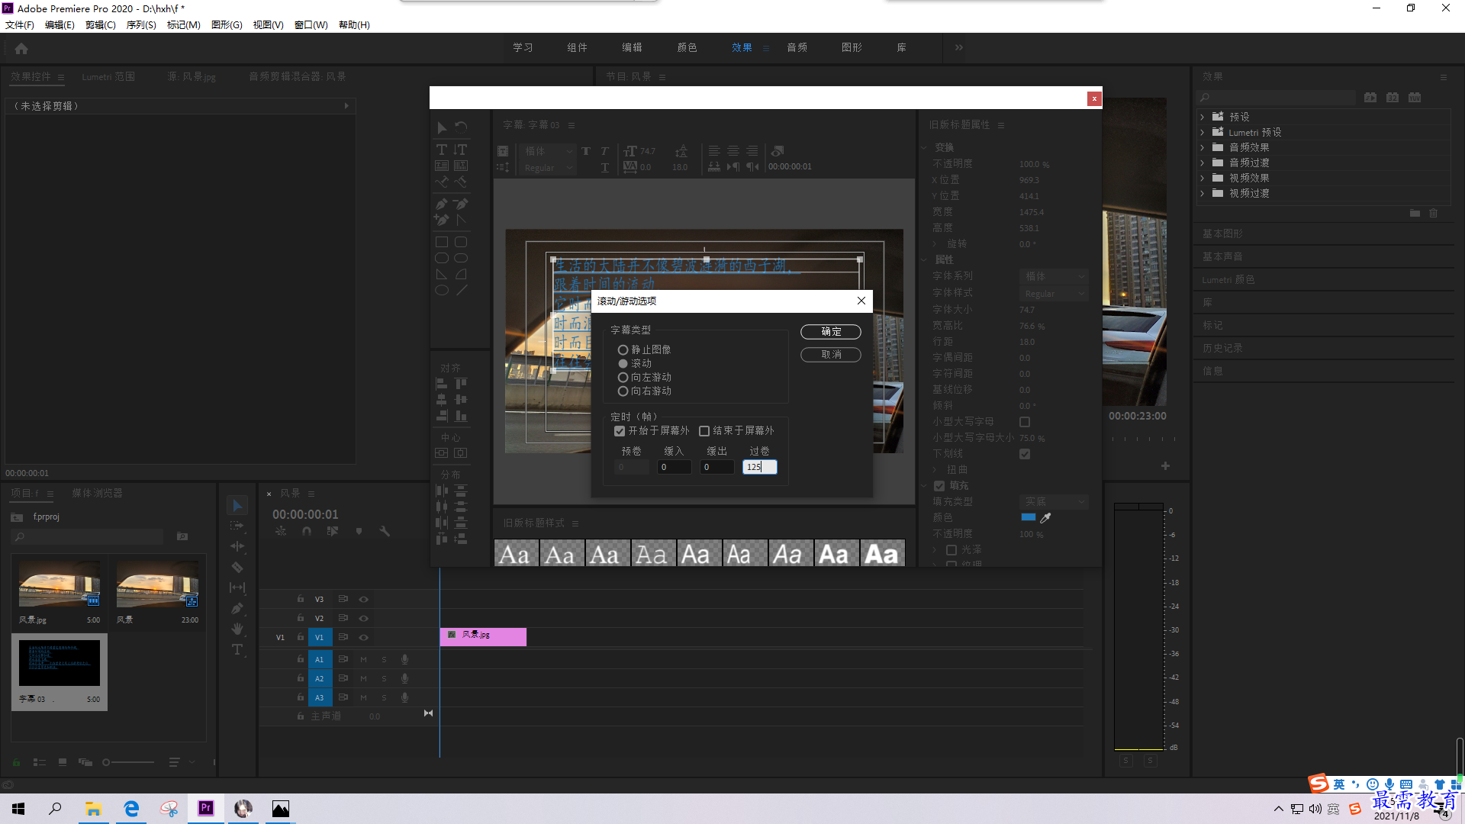Click the italic T style icon
1465x824 pixels.
(604, 151)
